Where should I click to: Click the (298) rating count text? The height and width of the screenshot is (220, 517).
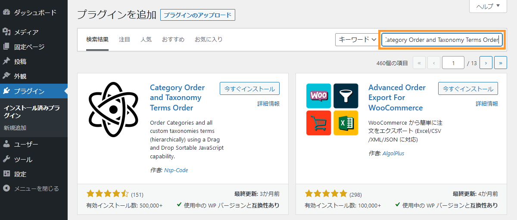[x=356, y=195]
